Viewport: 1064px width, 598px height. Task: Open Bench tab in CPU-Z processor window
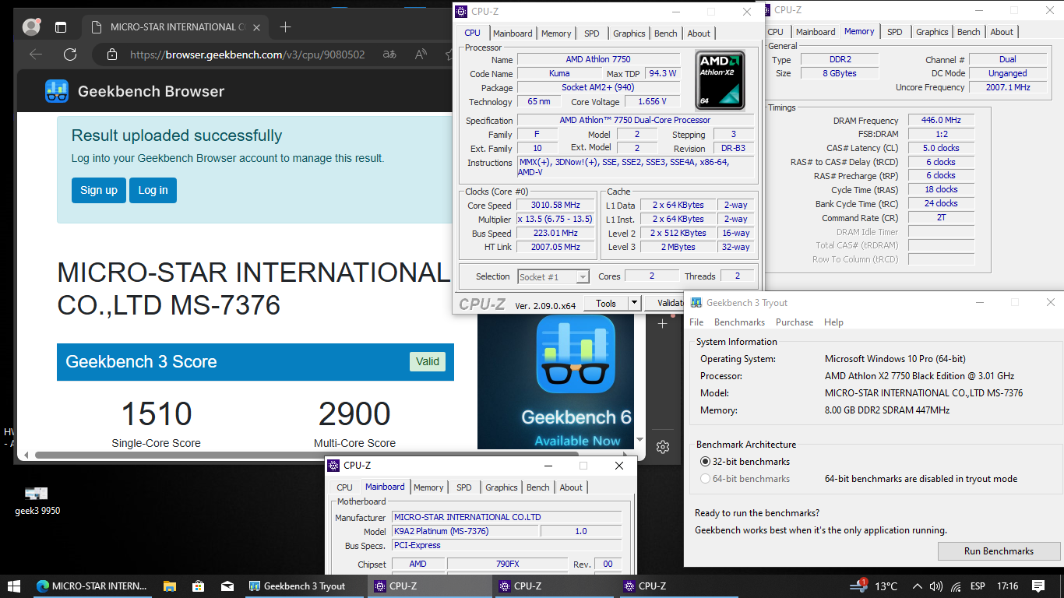tap(665, 33)
